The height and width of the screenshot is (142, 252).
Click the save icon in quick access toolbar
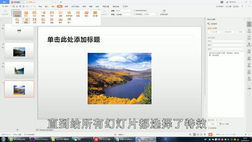pos(14,6)
